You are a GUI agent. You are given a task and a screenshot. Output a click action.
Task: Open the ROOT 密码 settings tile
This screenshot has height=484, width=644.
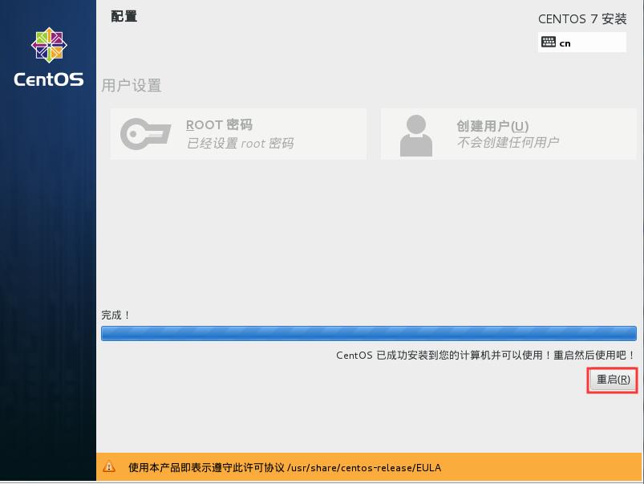(238, 133)
